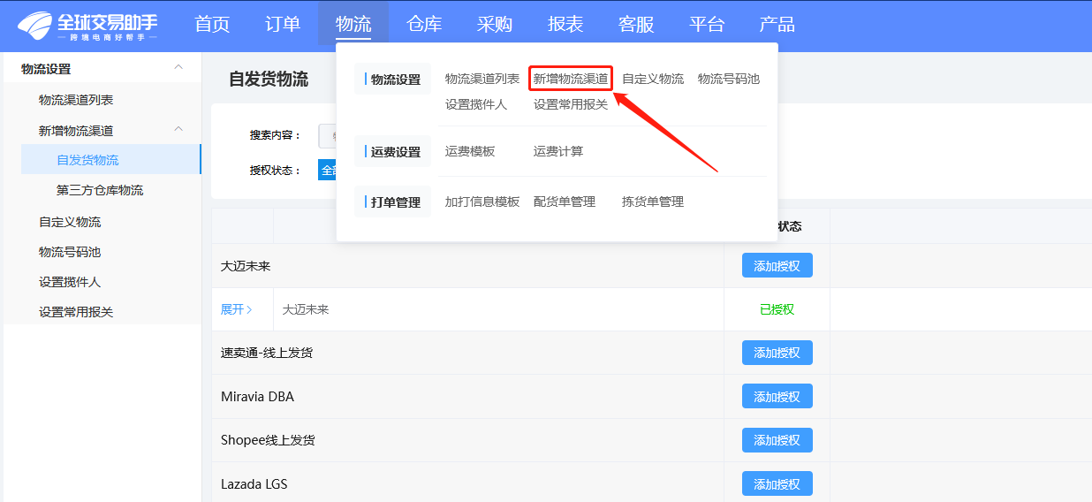Open 运费计算 under 运费设置
Image resolution: width=1092 pixels, height=502 pixels.
tap(558, 151)
